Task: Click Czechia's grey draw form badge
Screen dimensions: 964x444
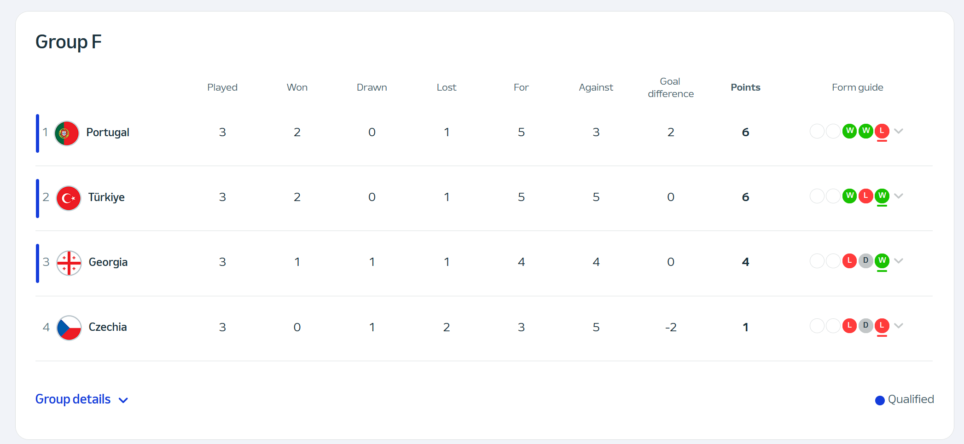Action: [x=865, y=326]
